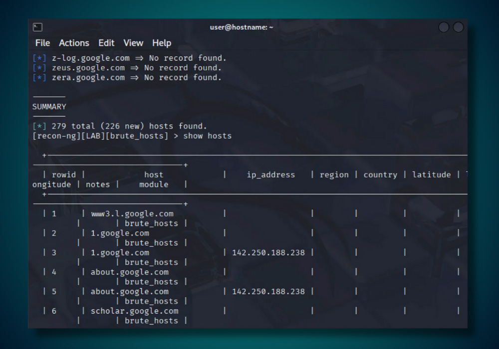Click the module column header
499x349 pixels.
(x=154, y=184)
